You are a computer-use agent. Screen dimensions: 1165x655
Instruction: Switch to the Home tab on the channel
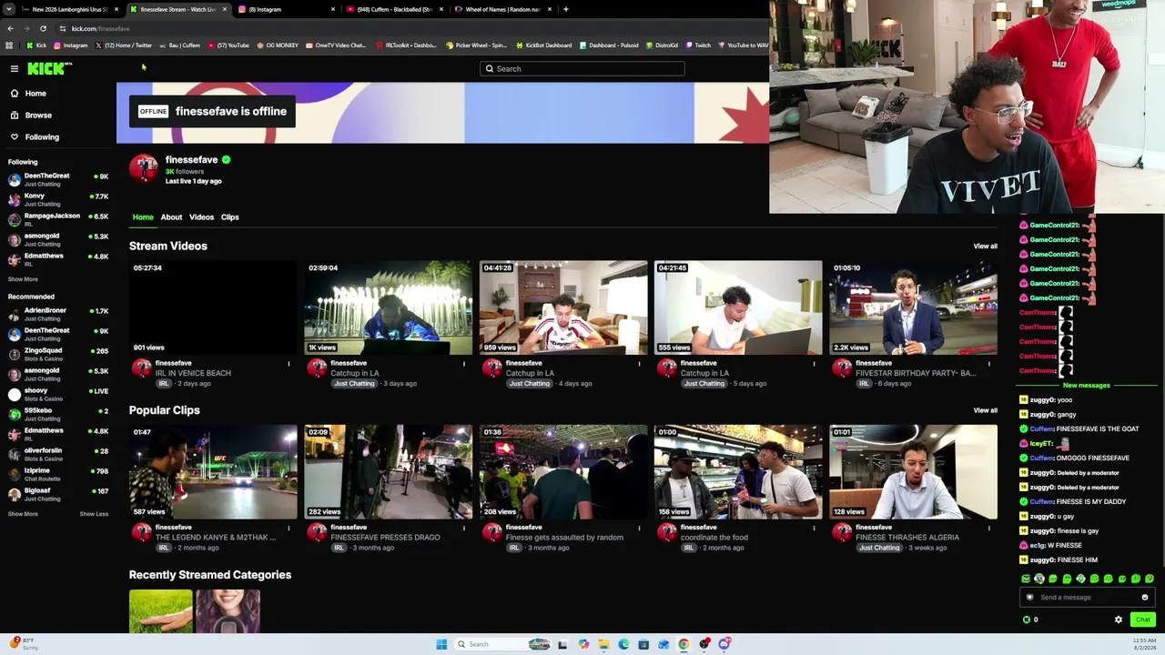coord(143,217)
